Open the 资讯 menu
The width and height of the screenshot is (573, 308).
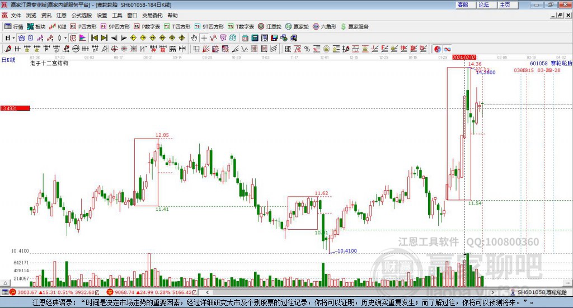tap(46, 15)
